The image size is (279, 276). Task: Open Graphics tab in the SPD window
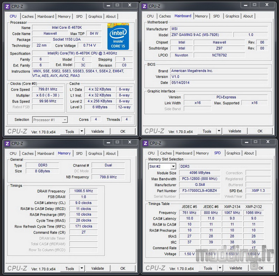233,153
